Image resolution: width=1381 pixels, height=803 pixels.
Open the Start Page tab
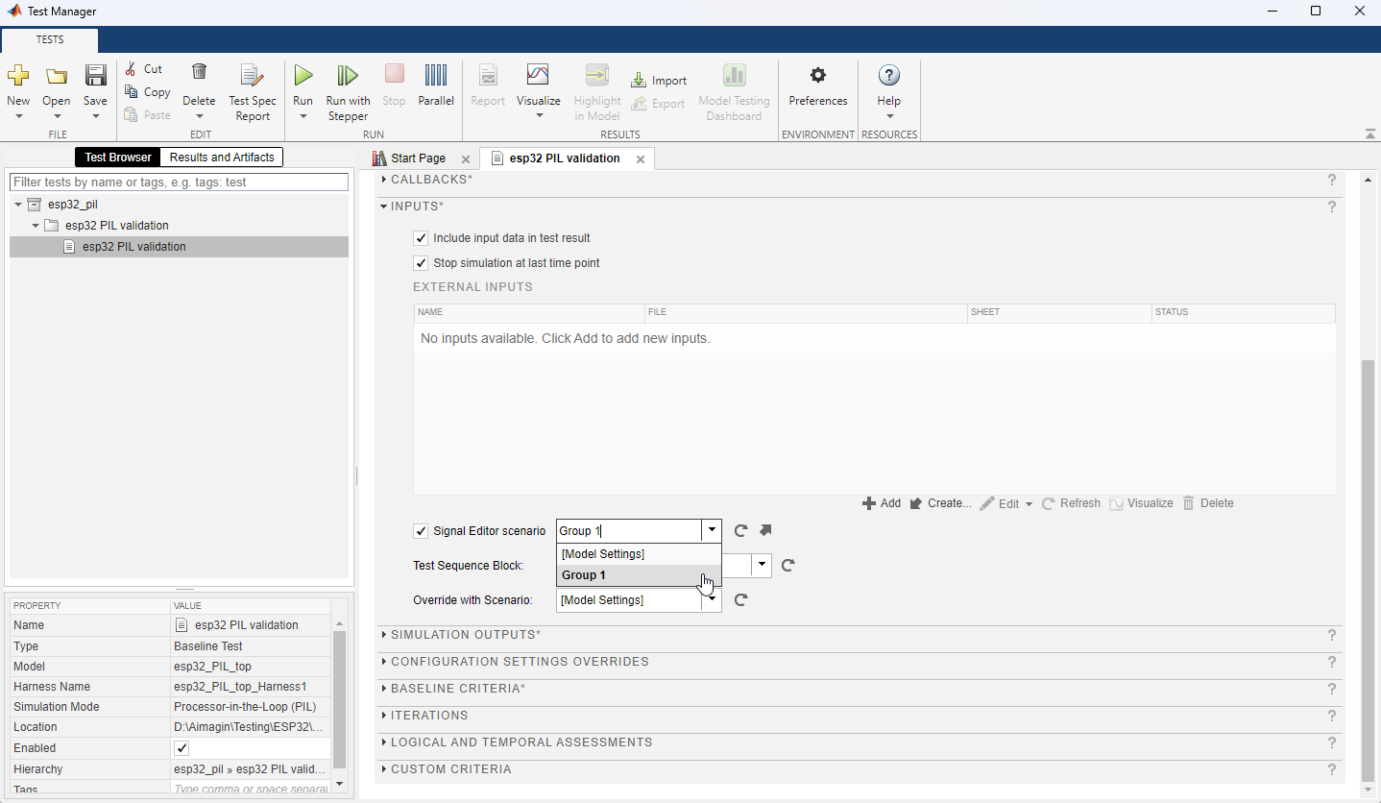tap(418, 158)
